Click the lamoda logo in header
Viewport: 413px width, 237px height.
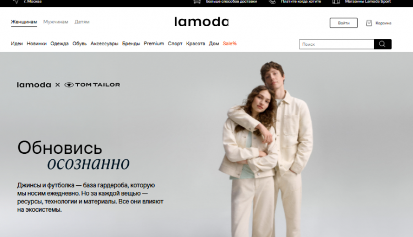[x=202, y=21]
